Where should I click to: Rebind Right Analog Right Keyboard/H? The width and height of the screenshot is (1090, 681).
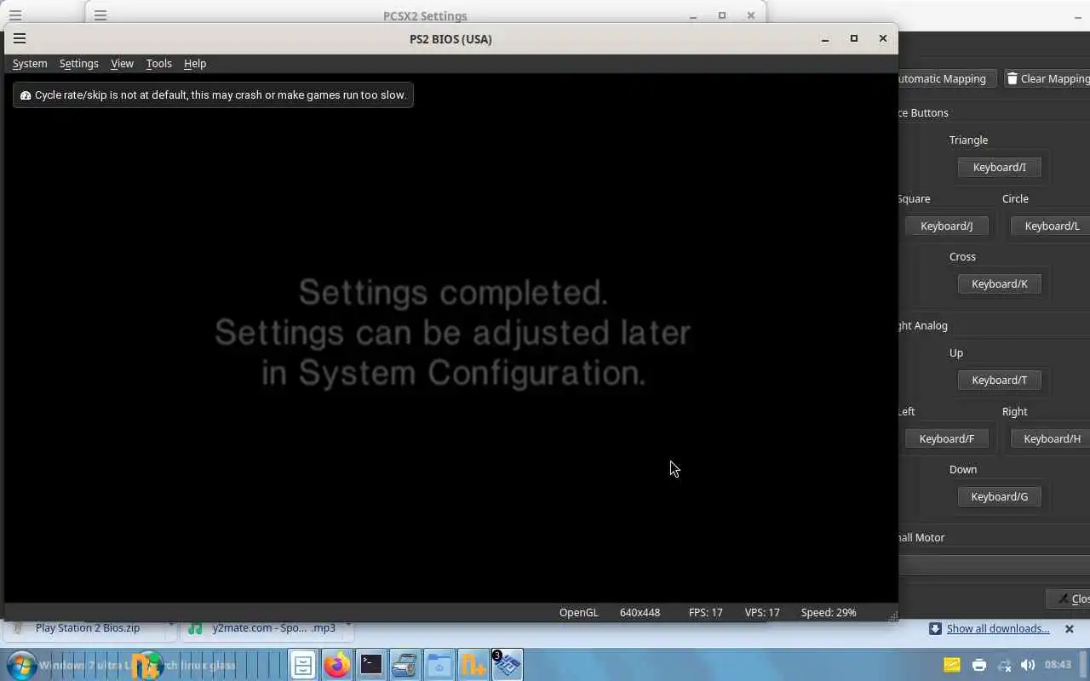pyautogui.click(x=1051, y=438)
